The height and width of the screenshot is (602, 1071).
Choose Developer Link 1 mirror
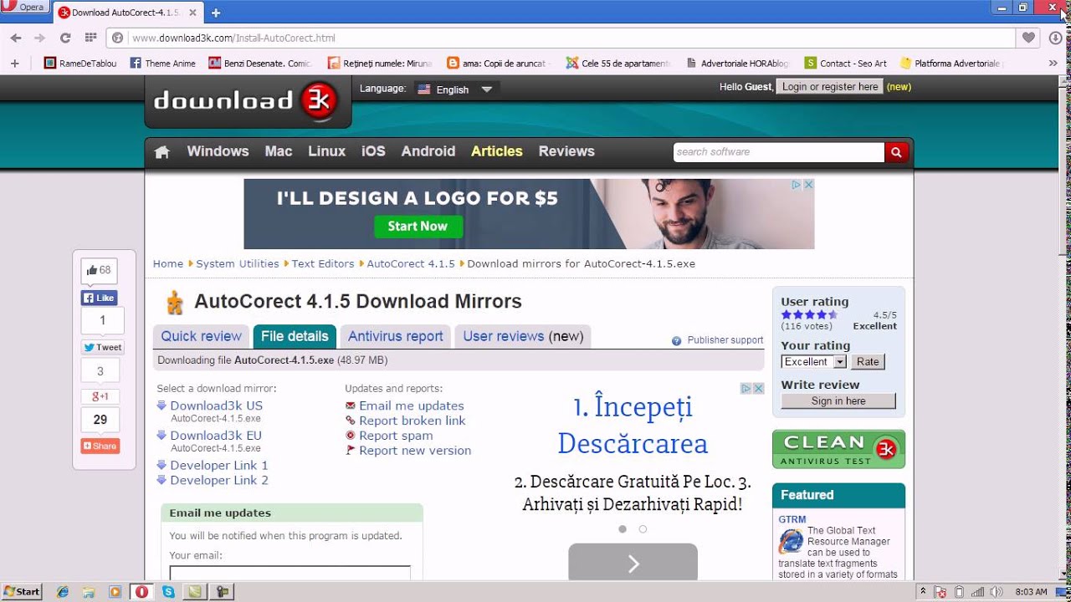point(219,465)
